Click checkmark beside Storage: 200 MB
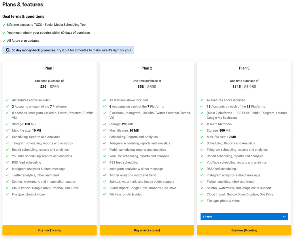 click(x=105, y=124)
